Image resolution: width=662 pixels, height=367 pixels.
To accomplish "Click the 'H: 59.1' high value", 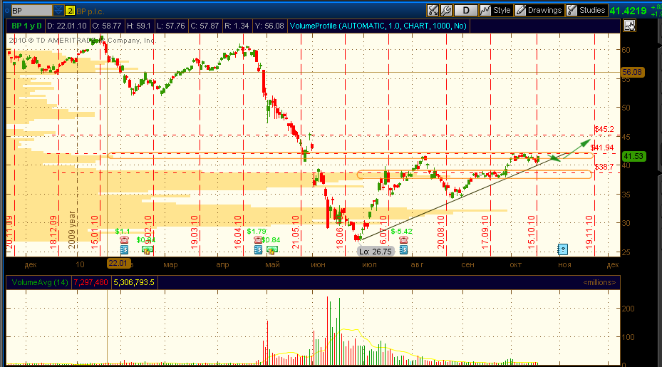I will [138, 26].
